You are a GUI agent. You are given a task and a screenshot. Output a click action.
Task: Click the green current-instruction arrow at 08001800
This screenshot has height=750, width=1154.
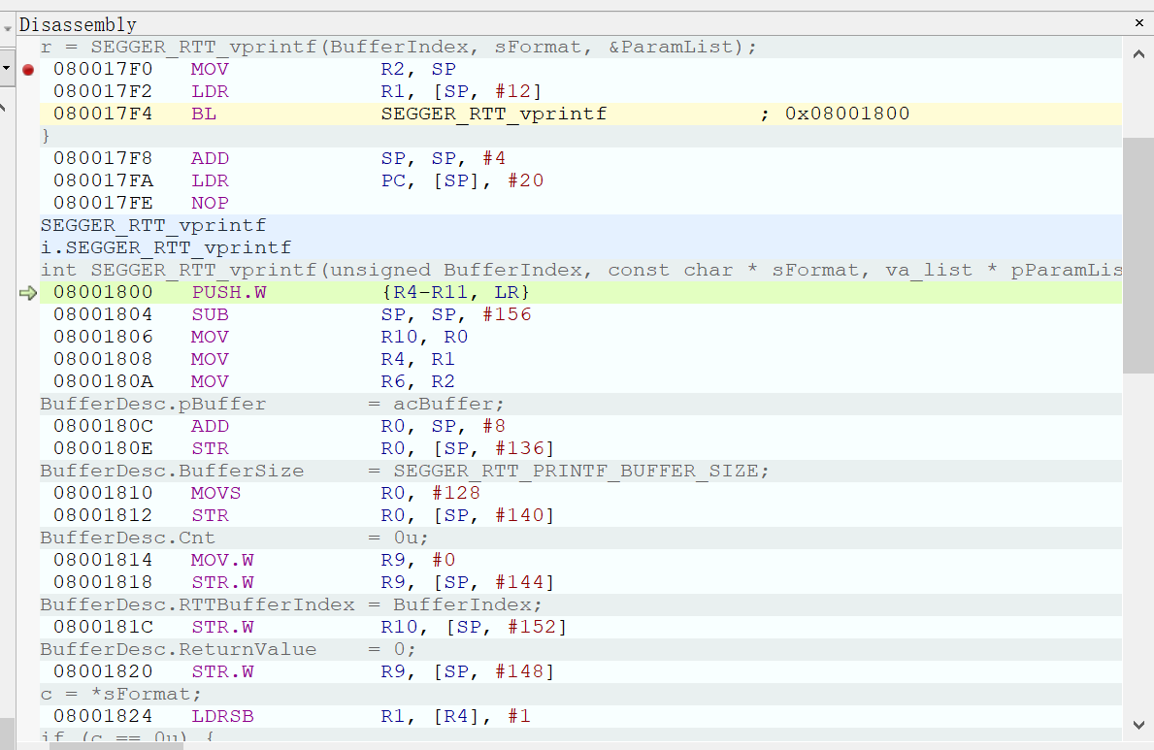coord(28,293)
